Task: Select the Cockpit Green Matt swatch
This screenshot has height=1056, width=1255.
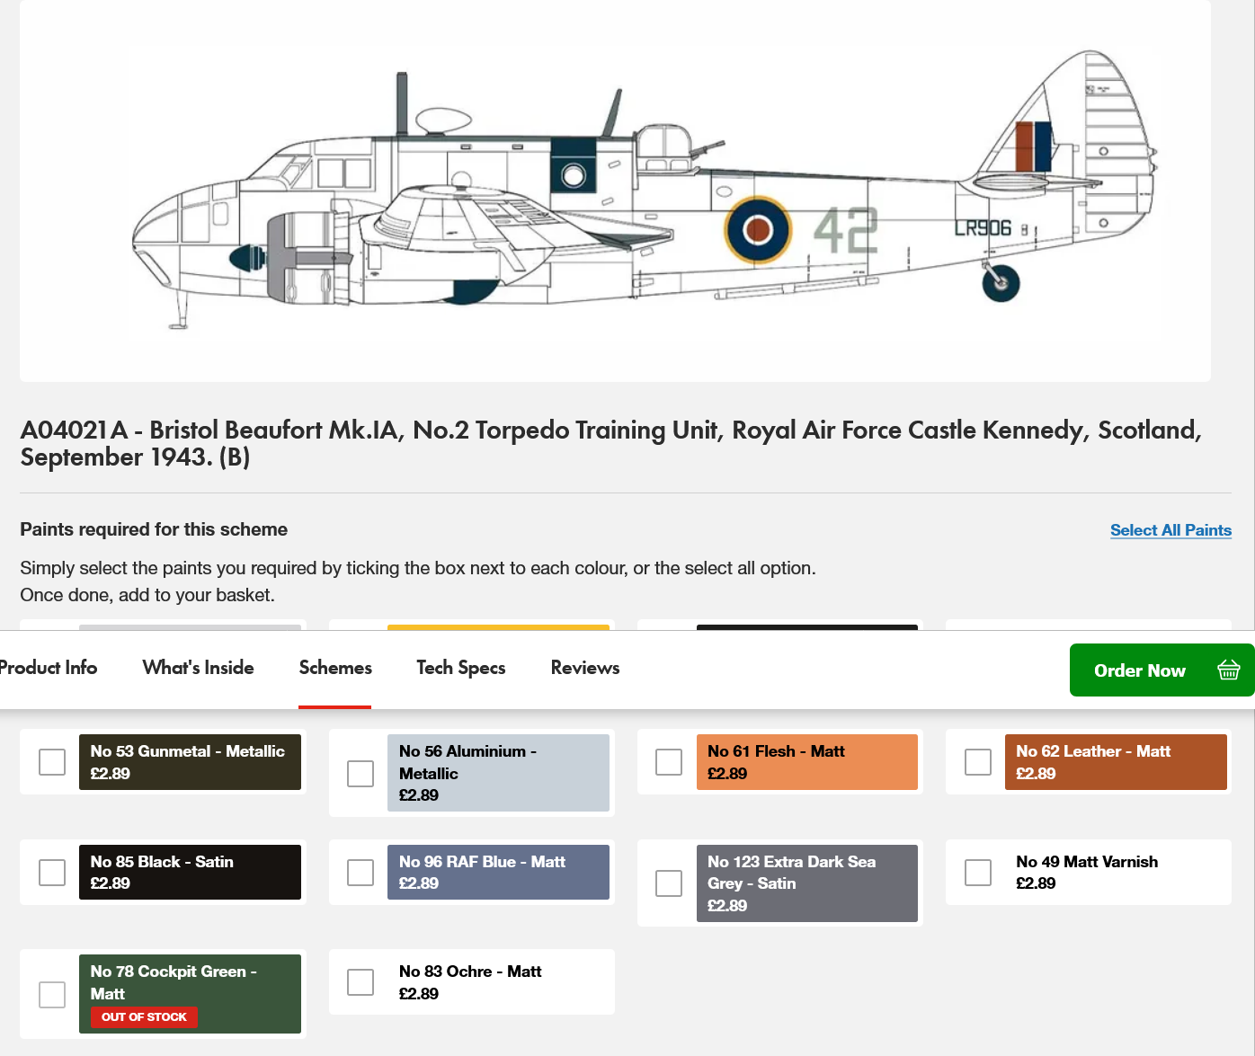Action: 190,994
